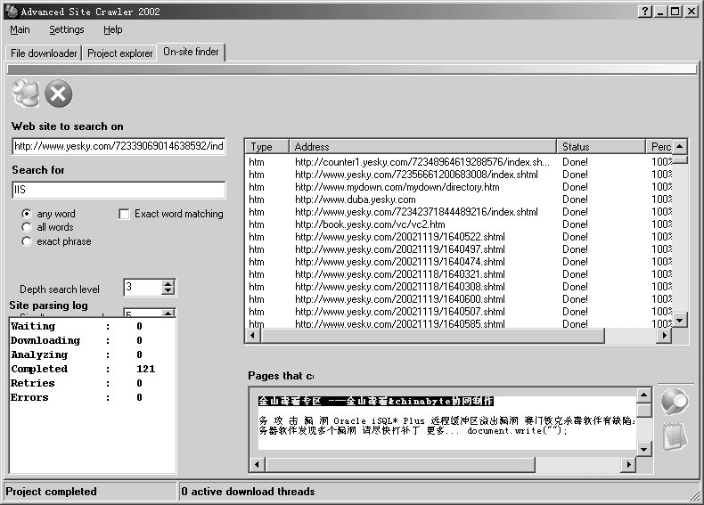Click the title bar help question mark
The image size is (704, 505).
pyautogui.click(x=644, y=11)
